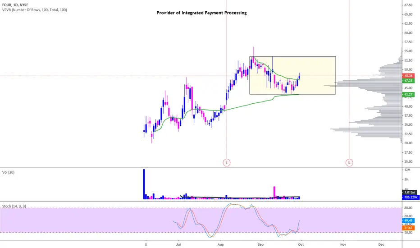Click the Oct label on the time axis
Screen dimensions: 420x248
[x=301, y=244]
